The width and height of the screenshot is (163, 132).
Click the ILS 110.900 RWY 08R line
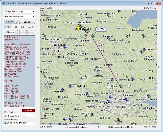point(17,96)
